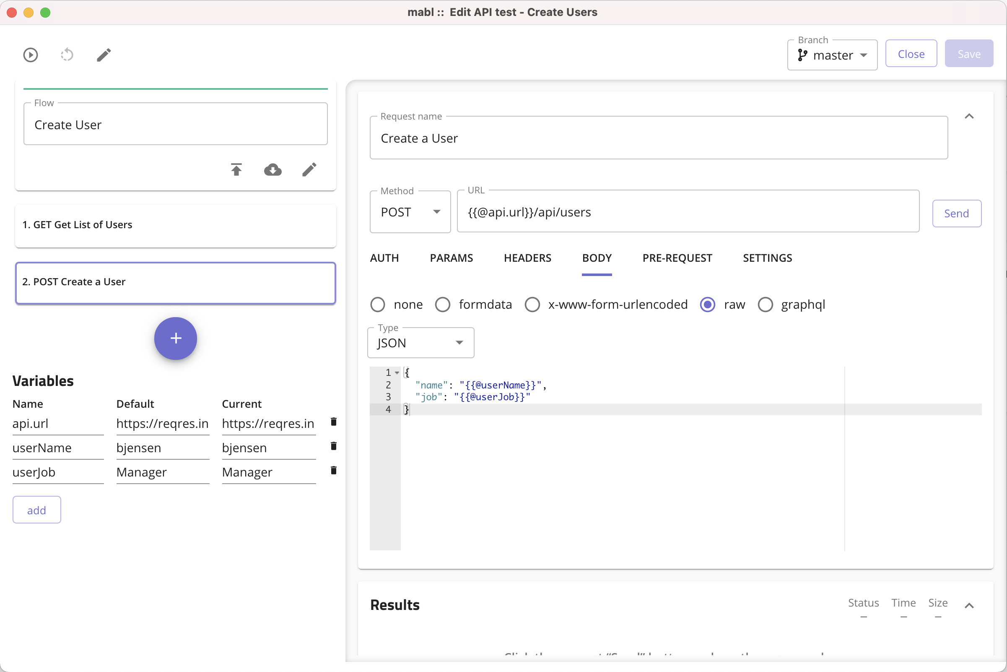Image resolution: width=1007 pixels, height=672 pixels.
Task: Open the Method POST dropdown
Action: pos(410,212)
